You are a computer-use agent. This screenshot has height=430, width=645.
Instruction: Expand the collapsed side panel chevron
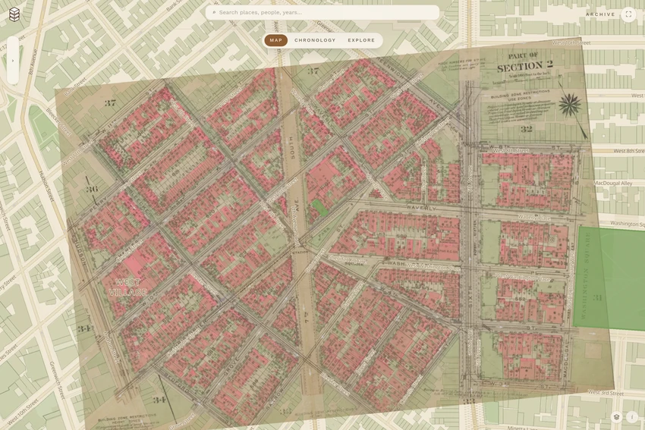[x=13, y=61]
